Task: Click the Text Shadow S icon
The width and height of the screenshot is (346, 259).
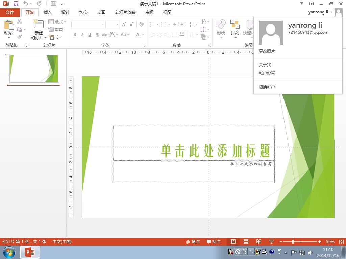Action: 97,35
